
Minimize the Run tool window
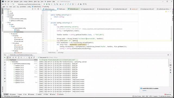[x=171, y=55]
